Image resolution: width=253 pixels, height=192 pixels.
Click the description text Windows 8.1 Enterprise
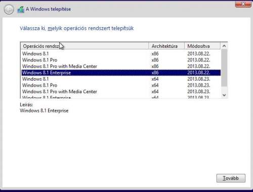44,111
